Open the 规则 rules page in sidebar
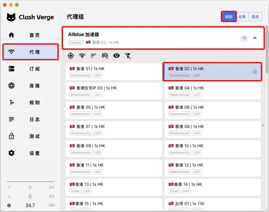The image size is (269, 212). (30, 102)
